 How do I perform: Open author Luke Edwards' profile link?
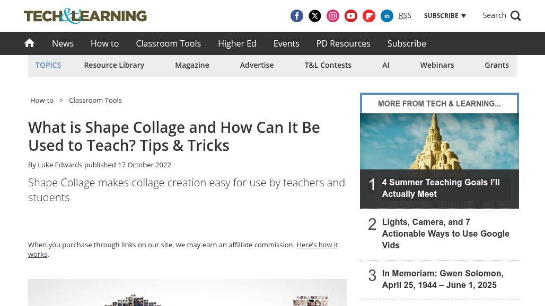click(60, 165)
